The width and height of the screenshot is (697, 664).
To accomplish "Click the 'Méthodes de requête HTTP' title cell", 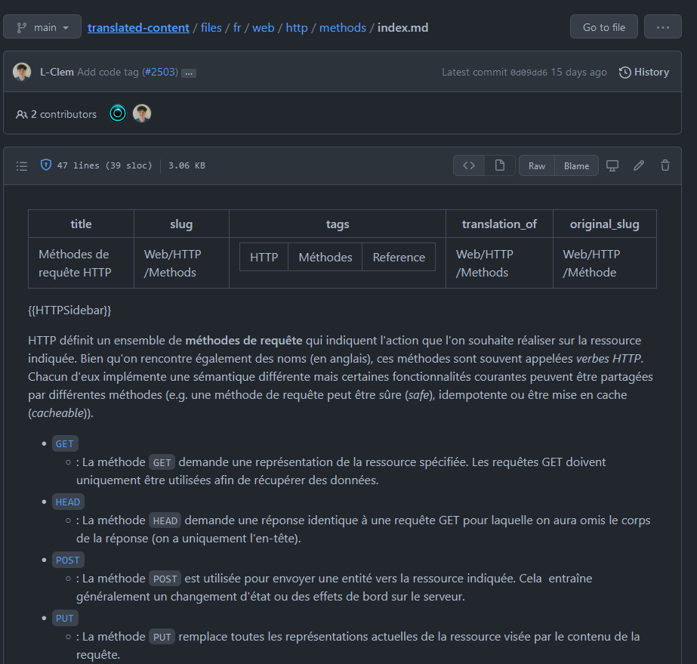I will pyautogui.click(x=82, y=263).
